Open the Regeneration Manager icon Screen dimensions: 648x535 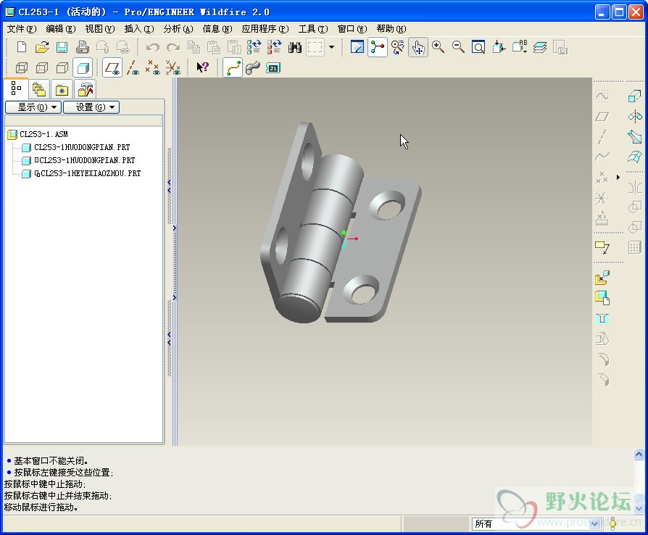[275, 47]
